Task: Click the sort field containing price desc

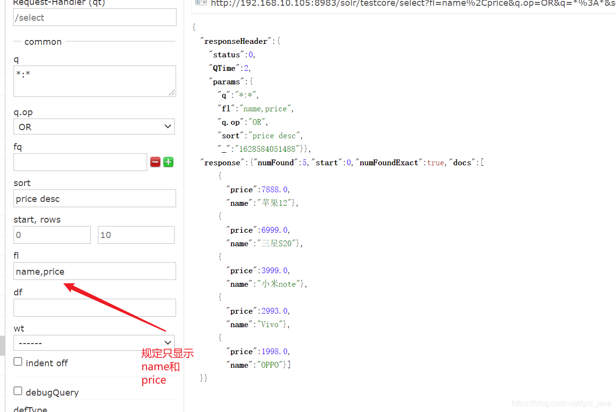Action: [95, 199]
